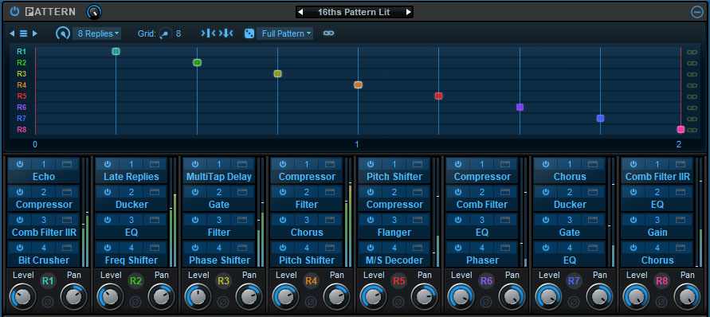This screenshot has height=317, width=710.
Task: Open the editor window icon for Comb Filter
Action: (x=505, y=192)
